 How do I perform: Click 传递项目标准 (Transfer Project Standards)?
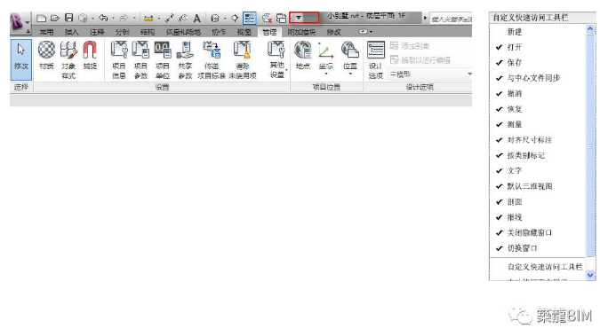pyautogui.click(x=212, y=60)
